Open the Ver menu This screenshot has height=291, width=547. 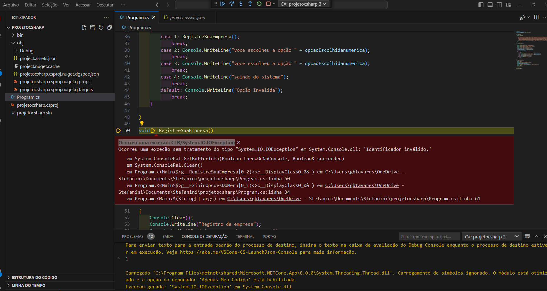[x=66, y=5]
